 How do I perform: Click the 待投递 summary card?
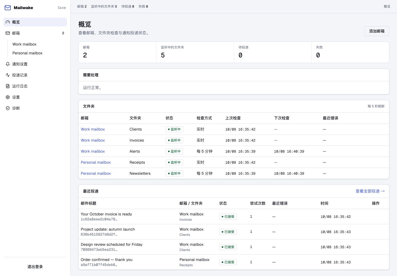(273, 52)
